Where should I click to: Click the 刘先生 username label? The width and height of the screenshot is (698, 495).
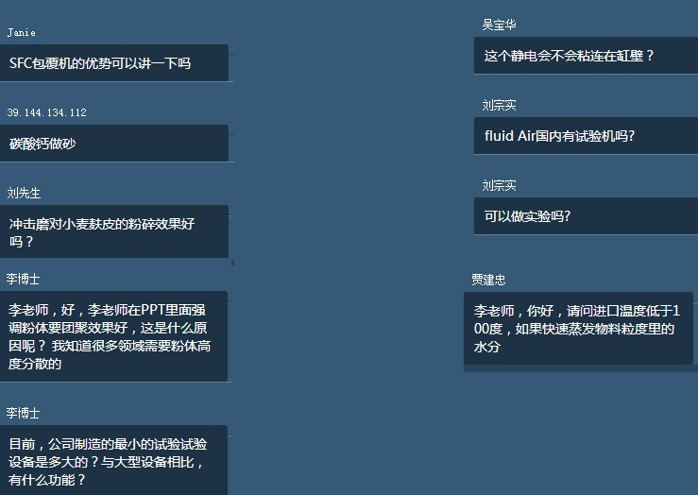(24, 193)
